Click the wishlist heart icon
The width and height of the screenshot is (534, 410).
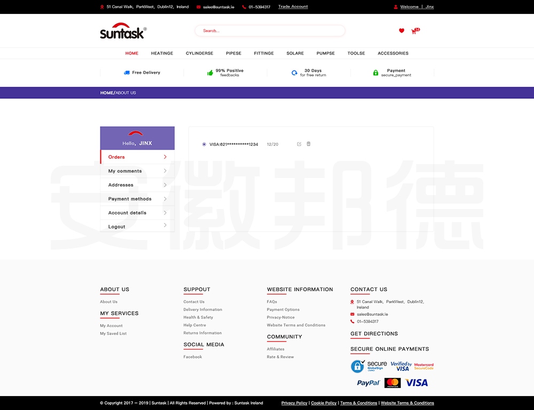point(402,31)
